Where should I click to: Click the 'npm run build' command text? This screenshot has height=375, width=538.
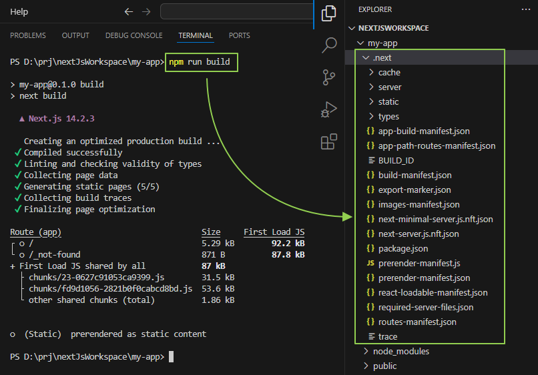[x=200, y=62]
